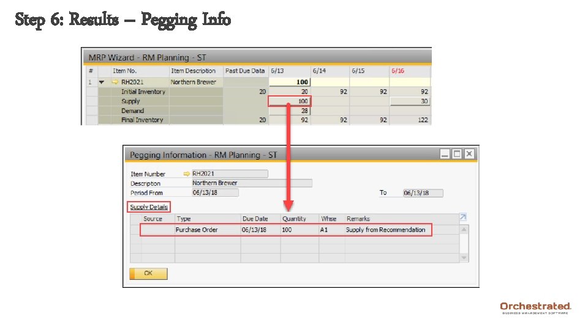Click the To date field 06/13/18
Image resolution: width=588 pixels, height=330 pixels.
click(423, 193)
